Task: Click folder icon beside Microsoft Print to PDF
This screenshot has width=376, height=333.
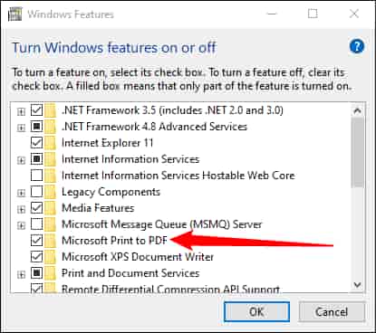Action: pyautogui.click(x=50, y=240)
